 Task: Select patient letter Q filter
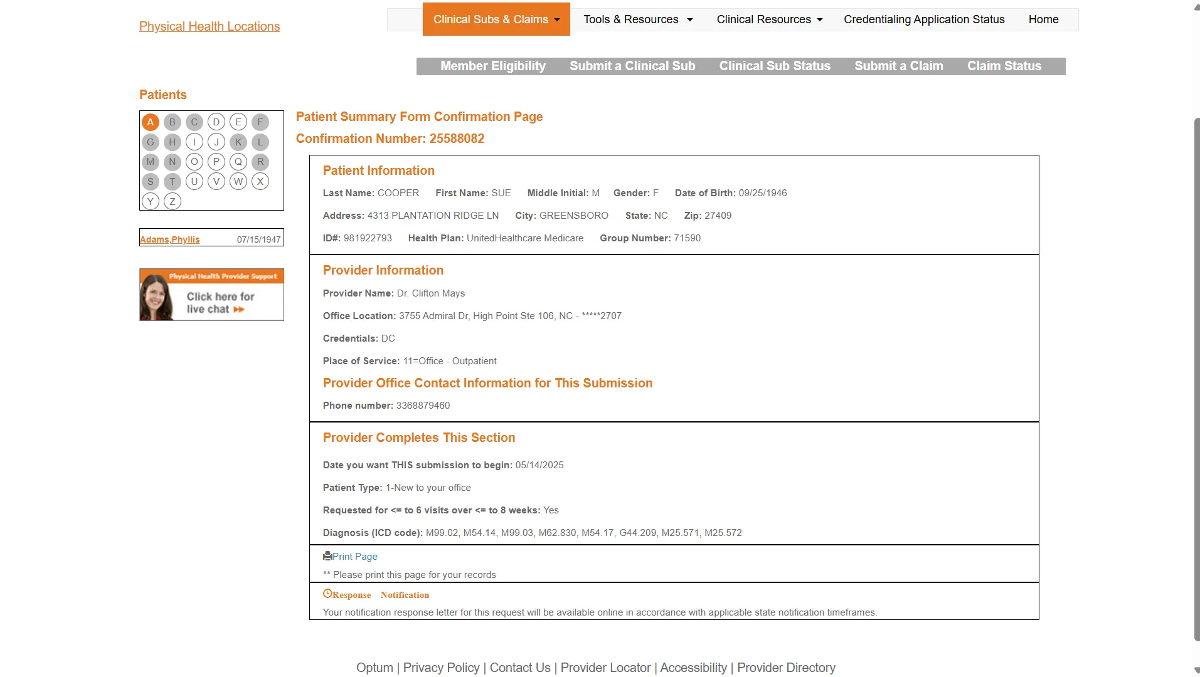pos(238,162)
